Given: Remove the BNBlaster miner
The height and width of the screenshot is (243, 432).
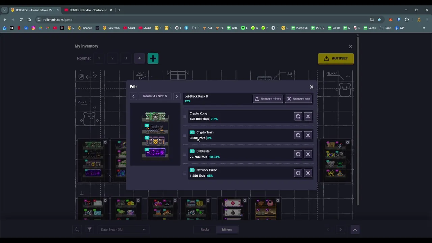Looking at the screenshot, I should 308,154.
